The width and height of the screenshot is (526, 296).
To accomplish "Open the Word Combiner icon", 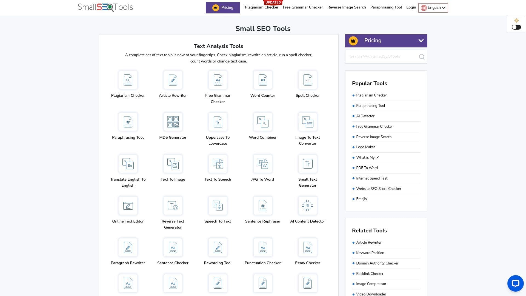I will pyautogui.click(x=263, y=122).
